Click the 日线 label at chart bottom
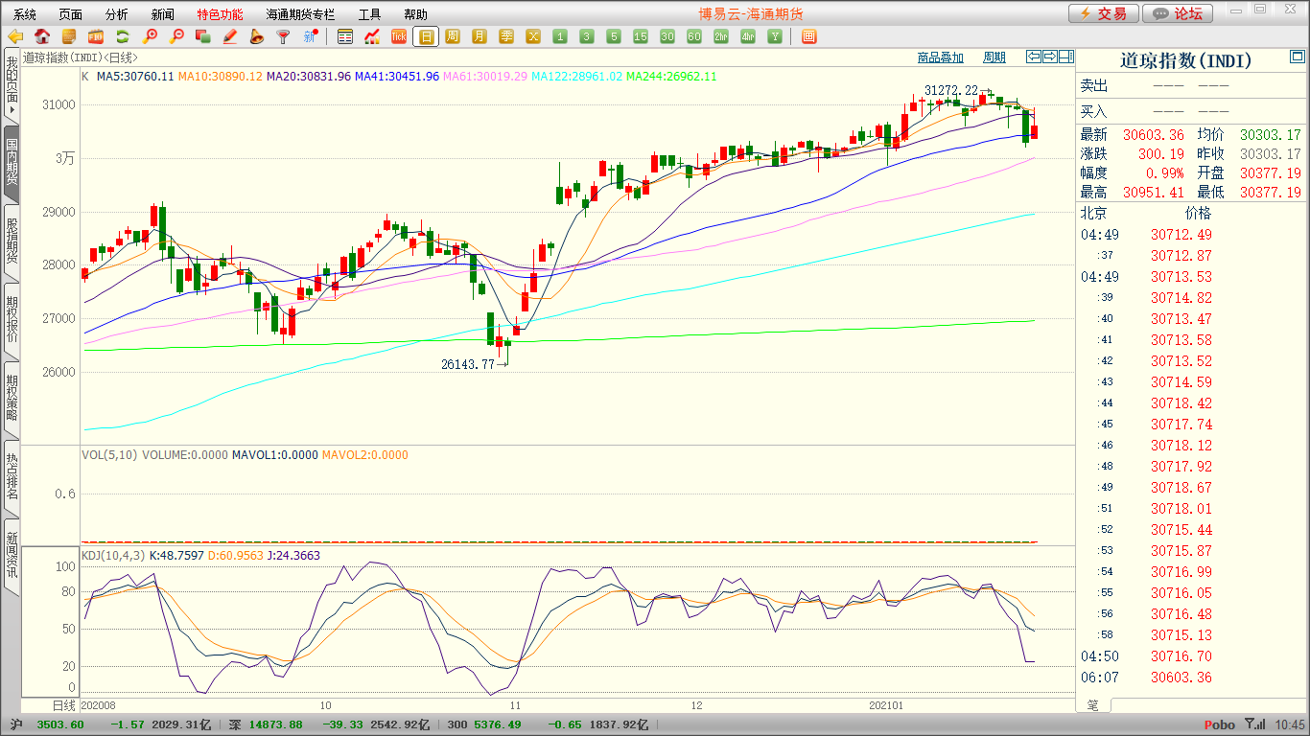 point(62,705)
